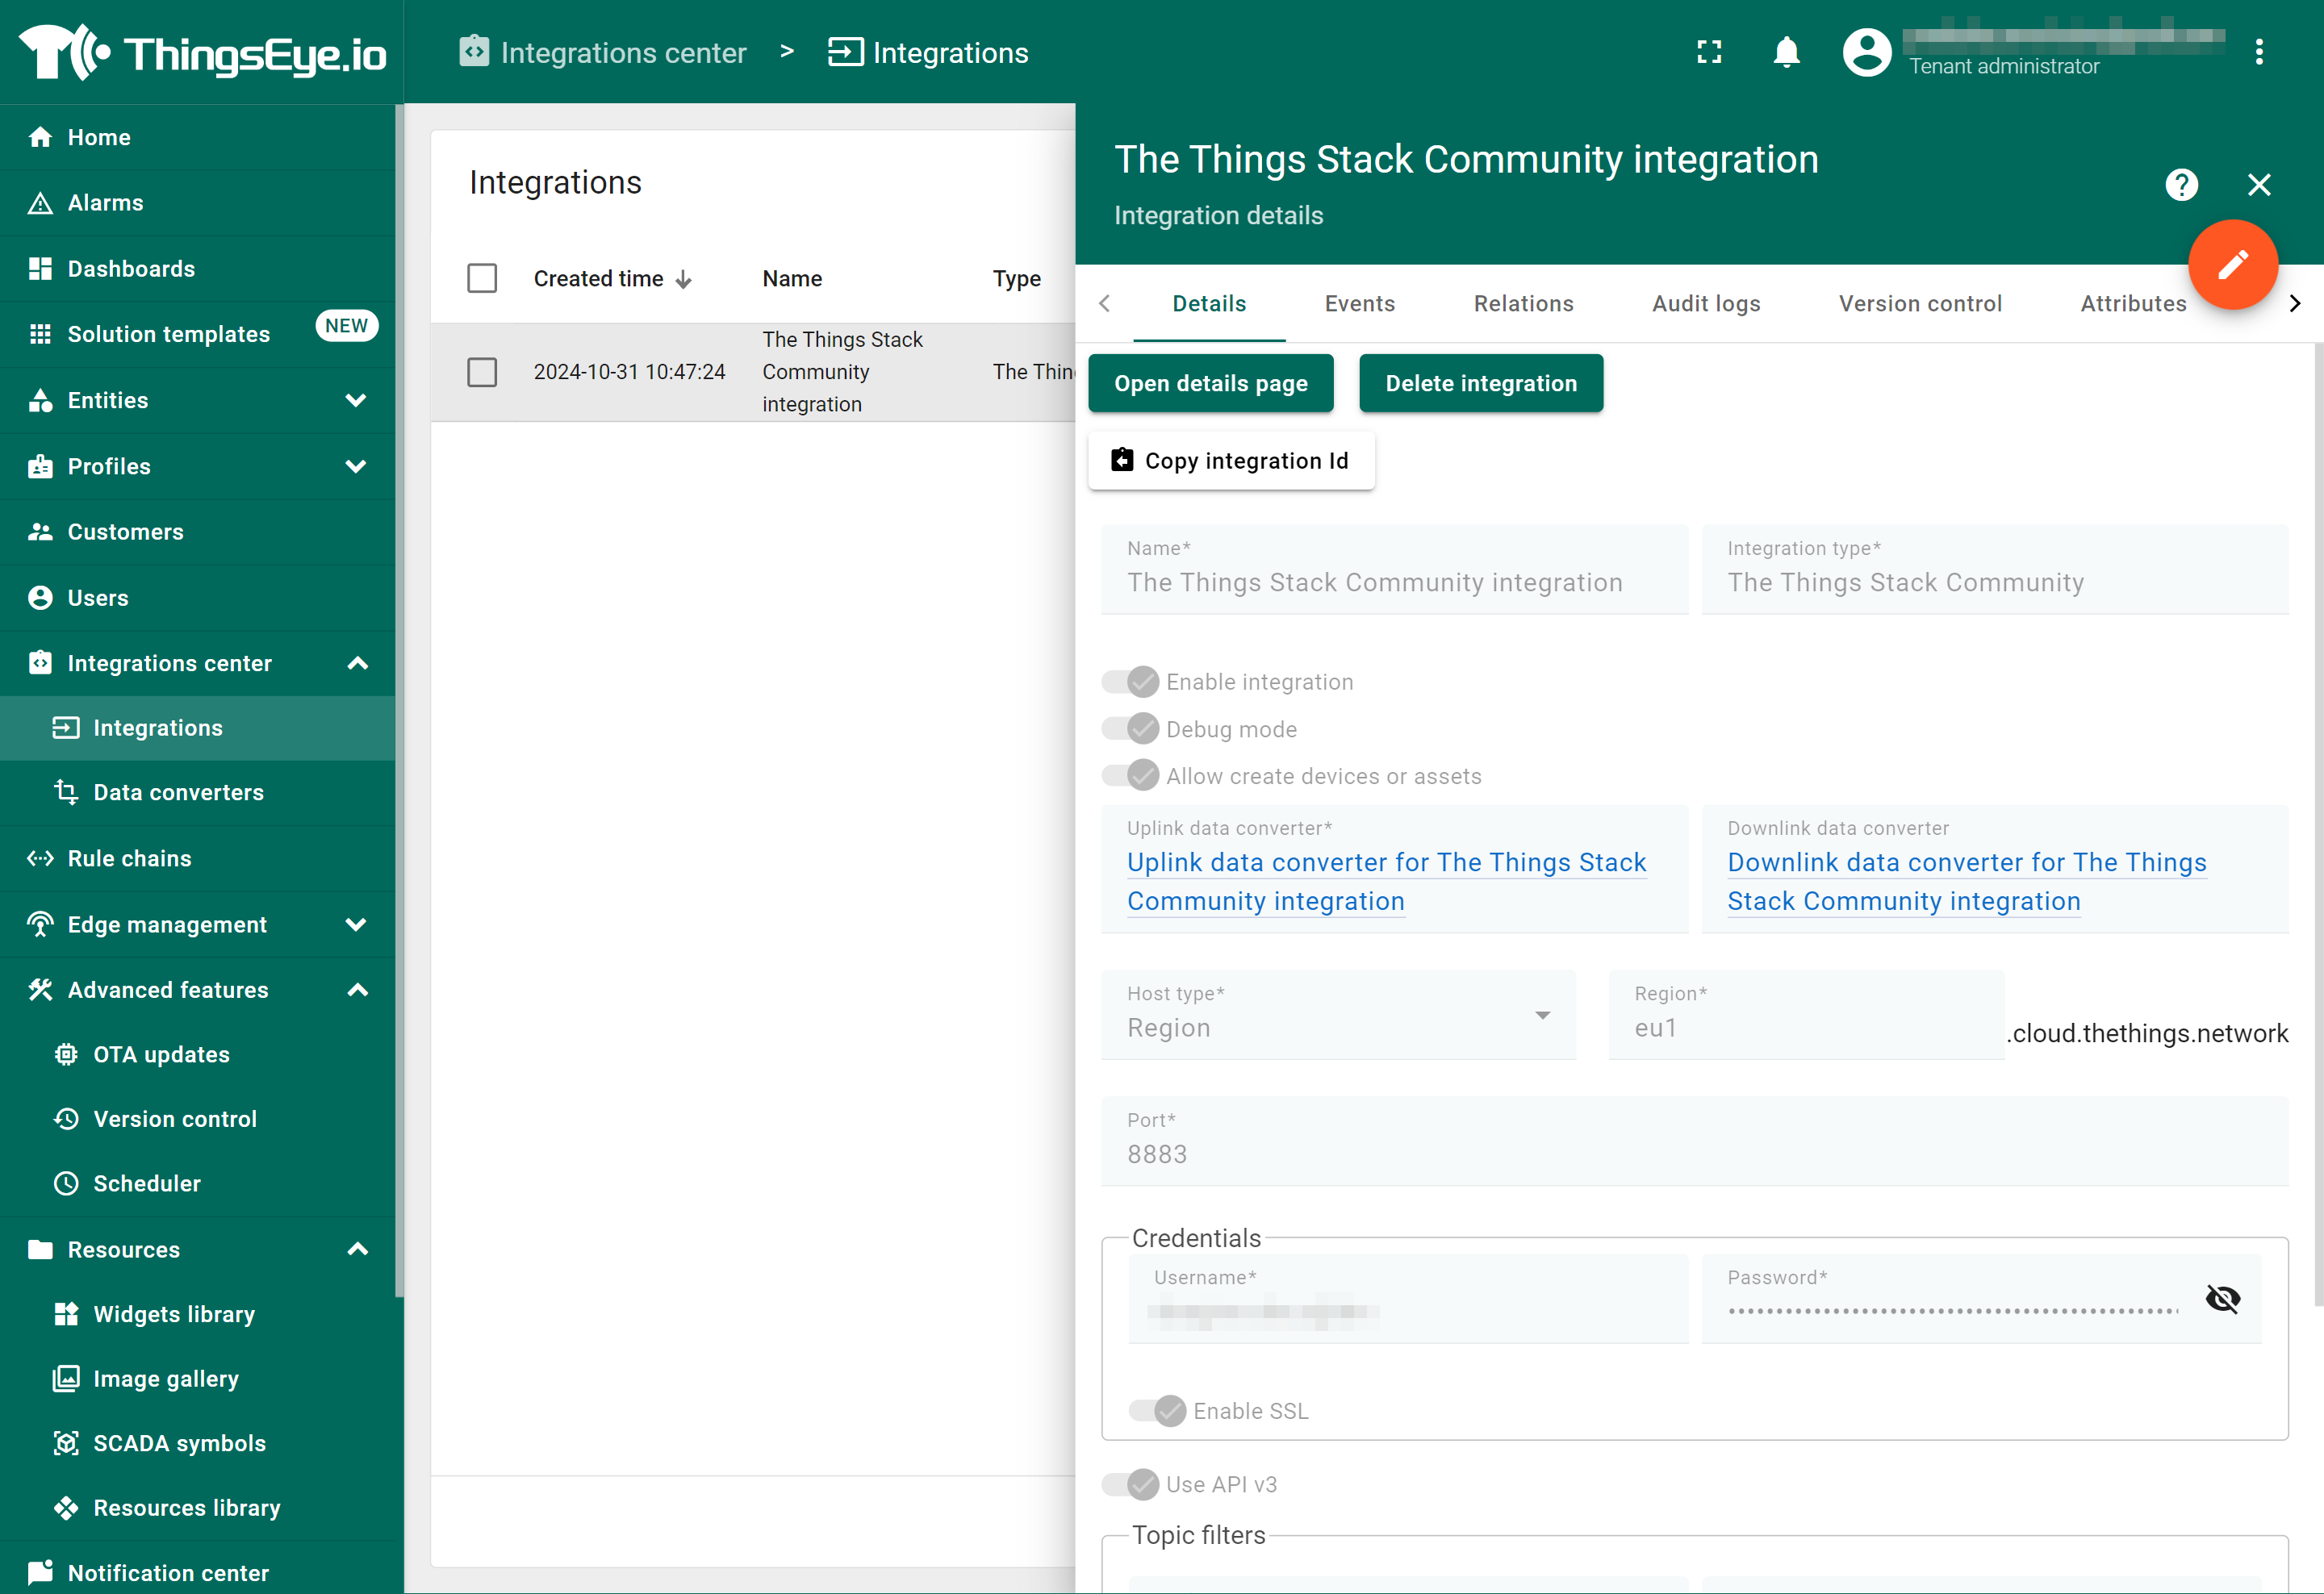The height and width of the screenshot is (1594, 2324).
Task: Toggle Allow create devices or assets
Action: 1130,775
